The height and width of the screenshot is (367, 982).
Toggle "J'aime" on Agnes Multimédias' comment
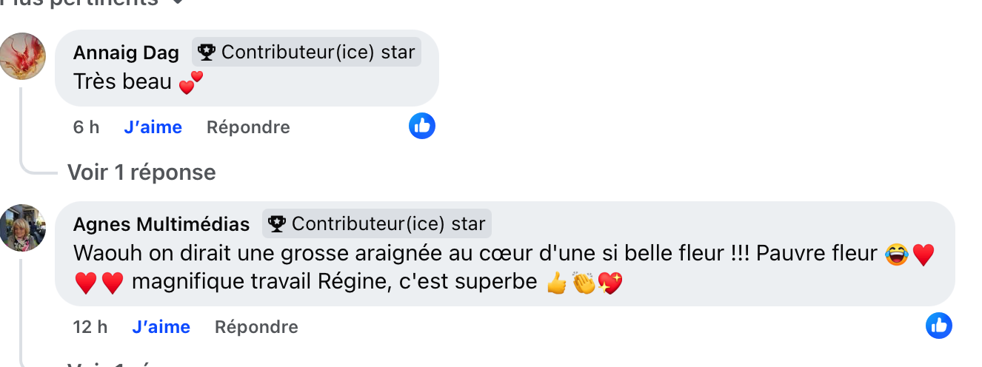click(161, 327)
